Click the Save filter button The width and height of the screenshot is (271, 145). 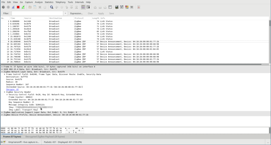click(111, 14)
